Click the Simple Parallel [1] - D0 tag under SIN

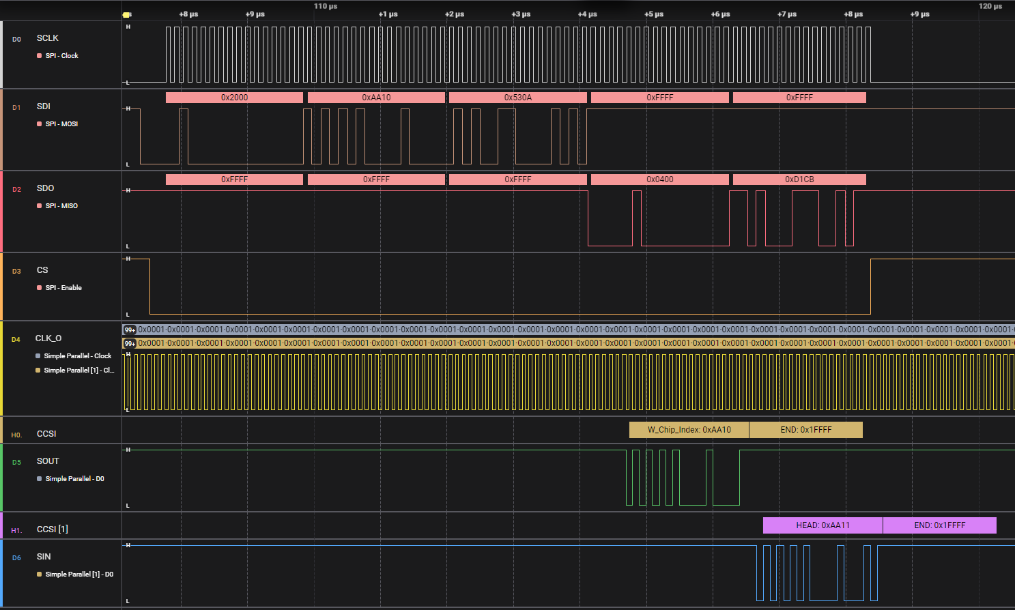78,575
